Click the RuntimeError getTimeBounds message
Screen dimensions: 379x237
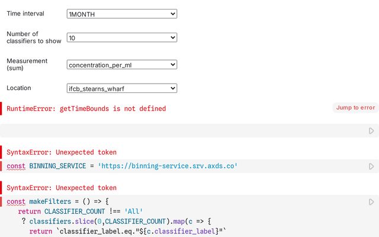86,108
